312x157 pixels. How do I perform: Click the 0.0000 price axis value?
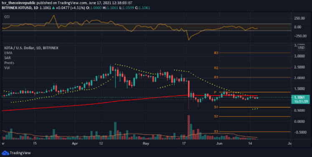[x=299, y=122]
